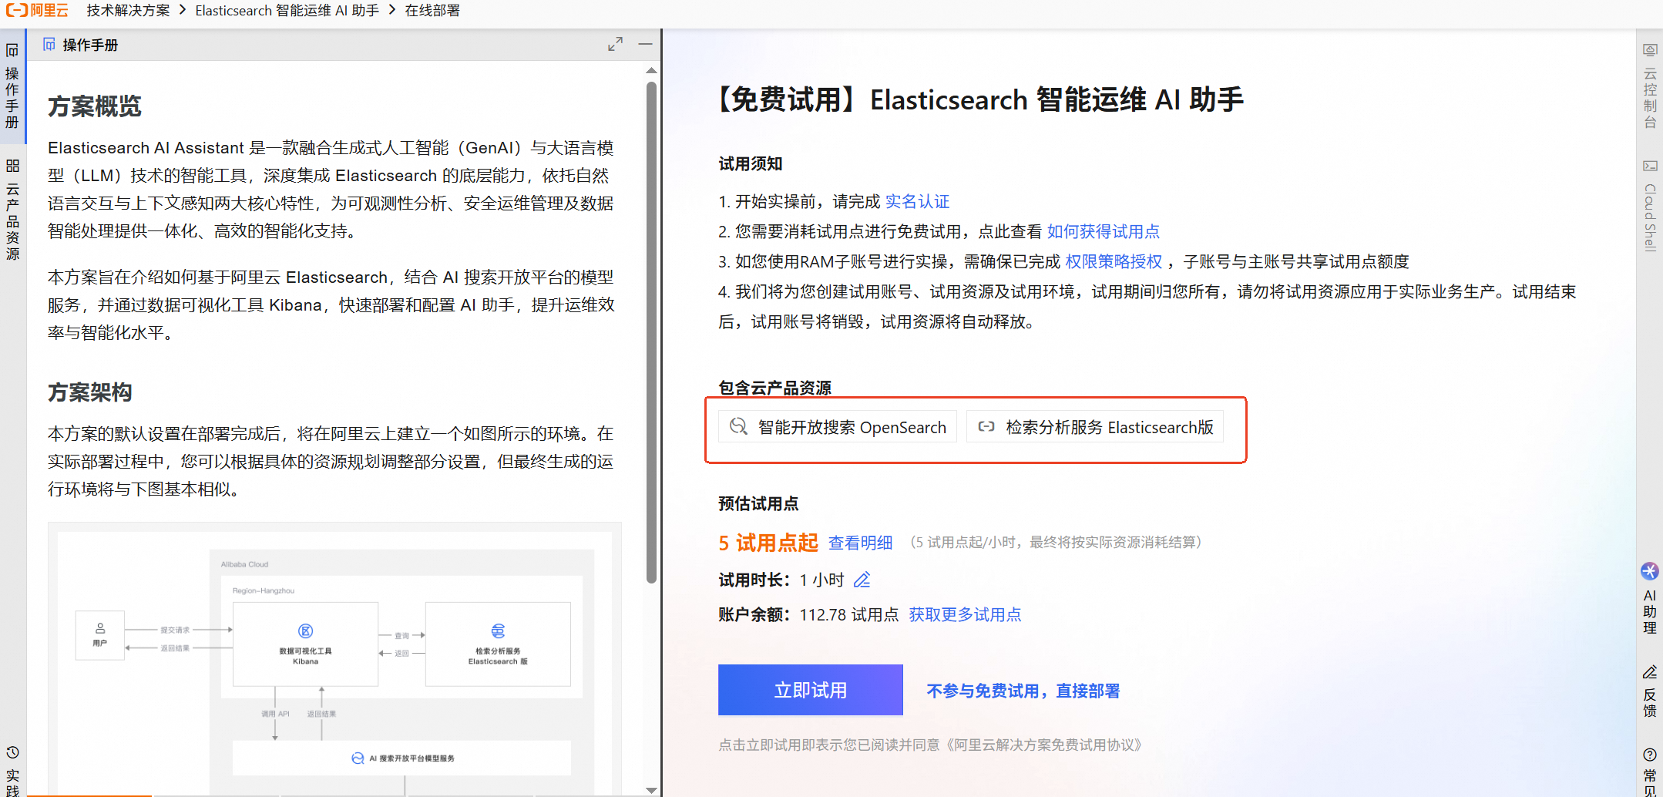Open the 实践 history sidebar tab
Screen dimensions: 1663x797
click(12, 771)
